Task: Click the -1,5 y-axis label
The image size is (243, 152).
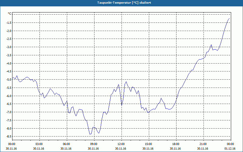Action: point(9,22)
